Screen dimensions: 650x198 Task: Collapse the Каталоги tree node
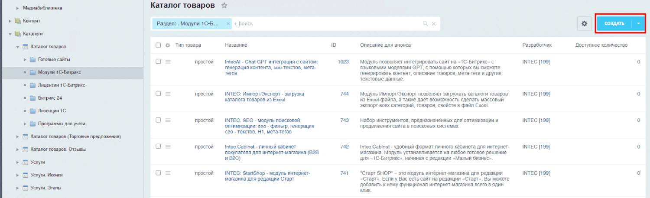(10, 34)
